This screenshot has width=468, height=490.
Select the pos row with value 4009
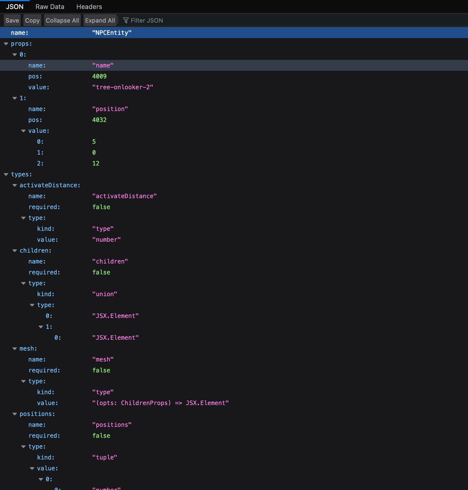coord(234,76)
